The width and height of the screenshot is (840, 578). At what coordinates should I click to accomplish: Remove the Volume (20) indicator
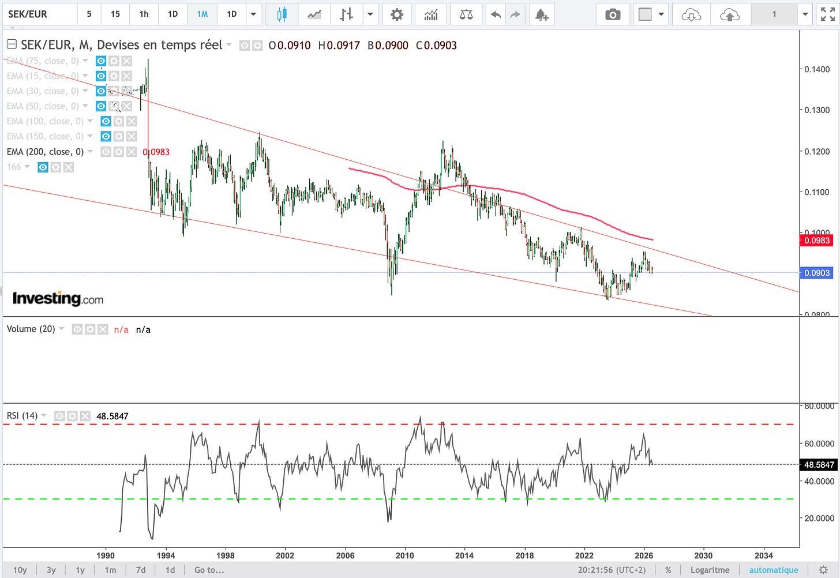tap(103, 329)
